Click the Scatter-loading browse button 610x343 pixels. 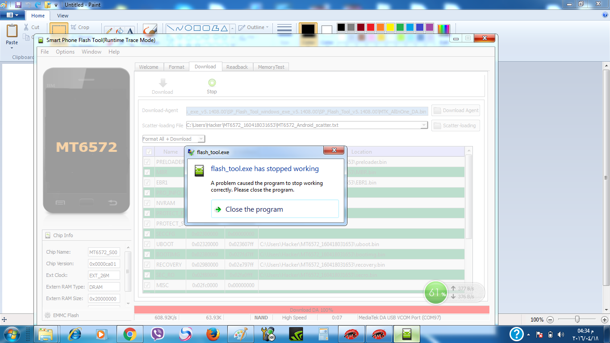point(455,125)
